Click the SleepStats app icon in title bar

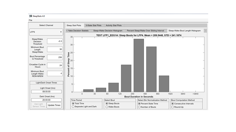[30, 16]
